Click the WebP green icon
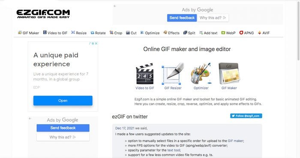 point(223,33)
